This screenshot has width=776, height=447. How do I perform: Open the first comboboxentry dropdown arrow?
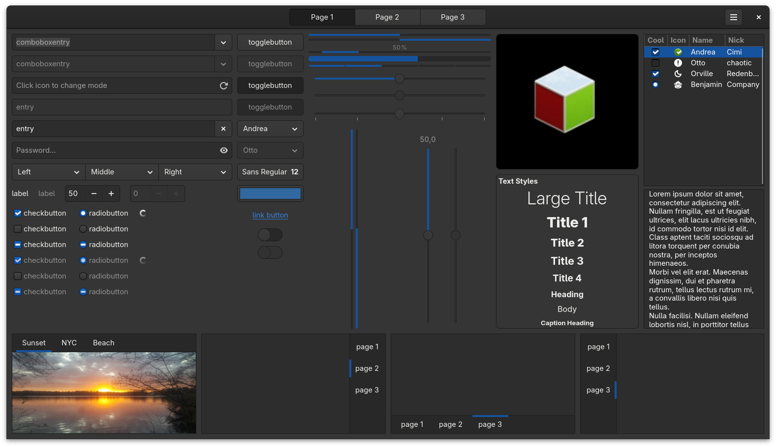coord(223,42)
